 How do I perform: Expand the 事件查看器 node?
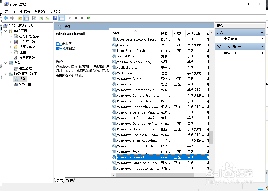point(11,42)
